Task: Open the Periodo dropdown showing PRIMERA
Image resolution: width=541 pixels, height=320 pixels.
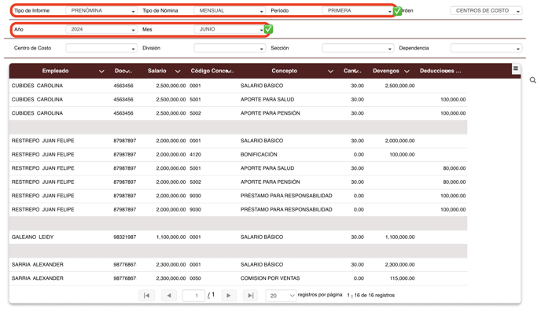Action: [358, 11]
